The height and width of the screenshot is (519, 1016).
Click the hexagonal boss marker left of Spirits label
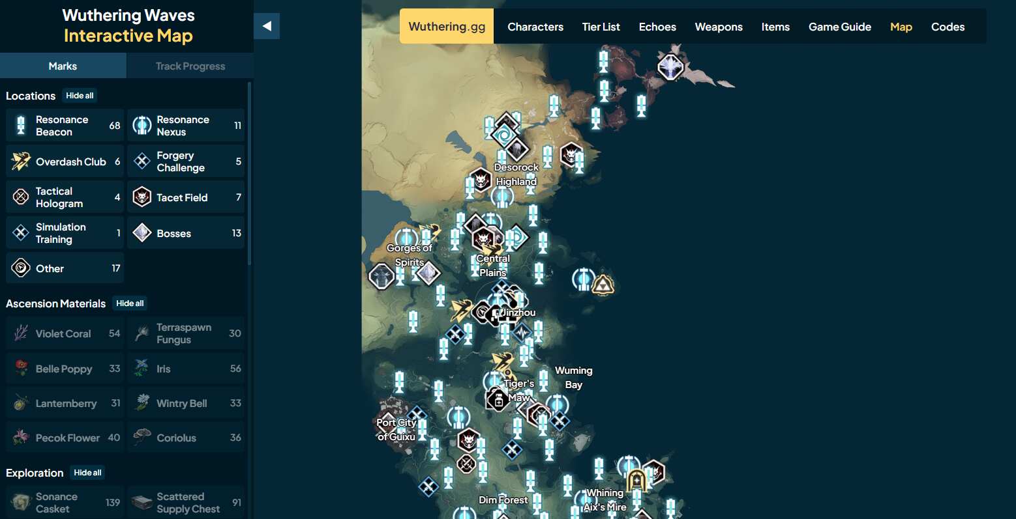coord(381,276)
